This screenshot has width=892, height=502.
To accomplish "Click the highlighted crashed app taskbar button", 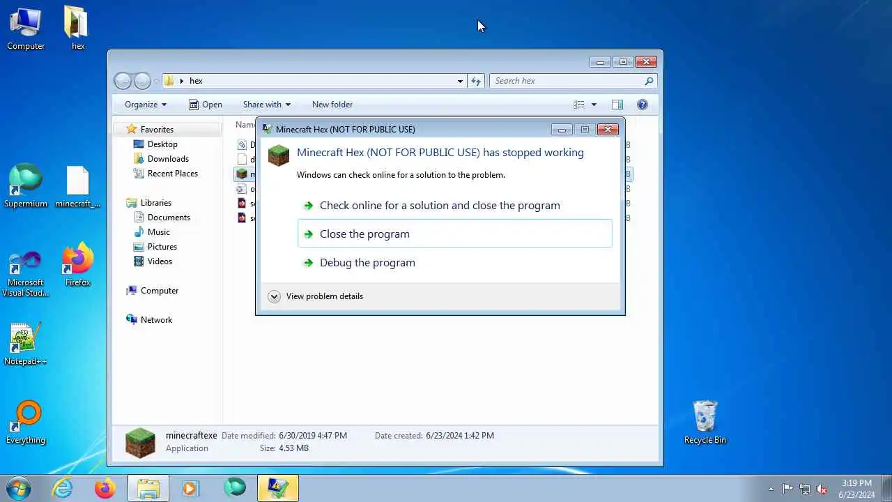I will [278, 488].
